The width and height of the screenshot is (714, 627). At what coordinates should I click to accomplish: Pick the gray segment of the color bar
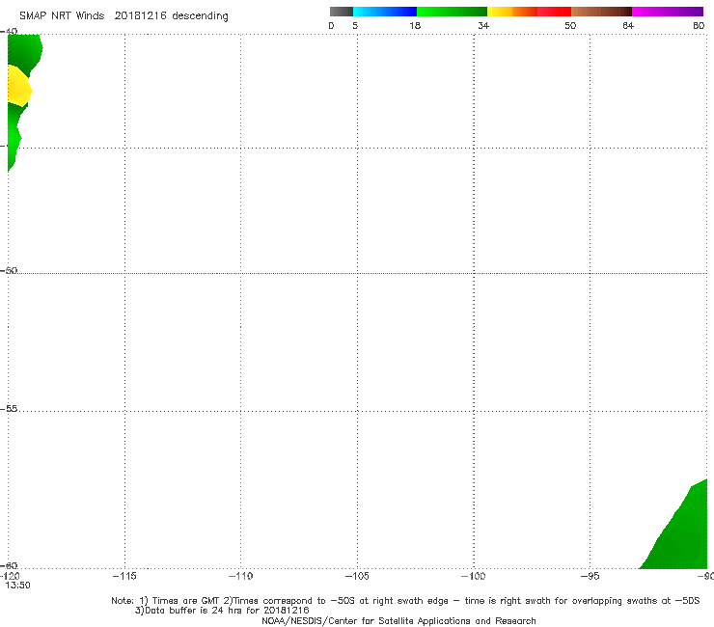pos(342,12)
